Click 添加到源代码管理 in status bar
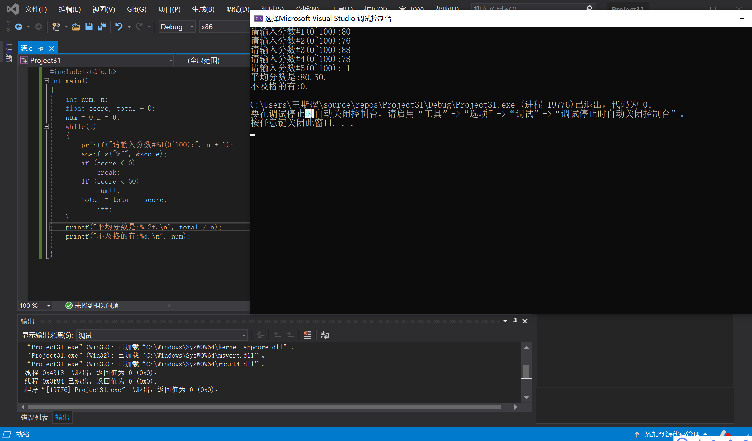The image size is (752, 441). (x=672, y=434)
